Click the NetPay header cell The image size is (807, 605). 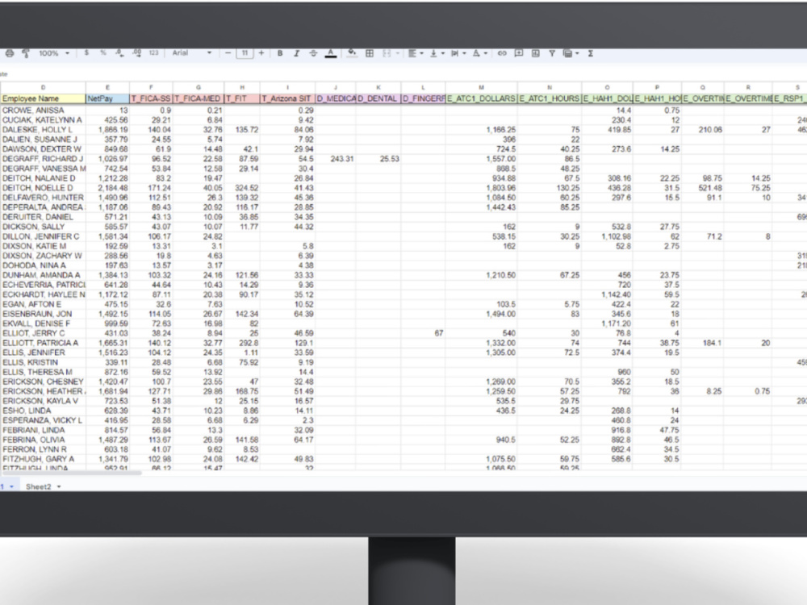click(x=107, y=98)
